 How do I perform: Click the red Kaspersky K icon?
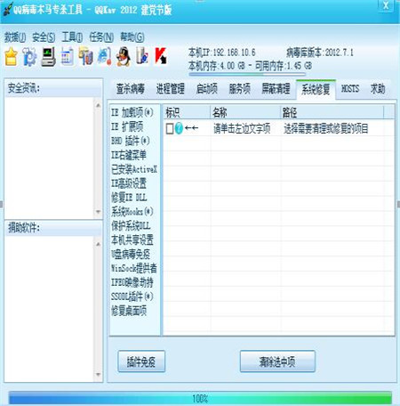click(161, 56)
